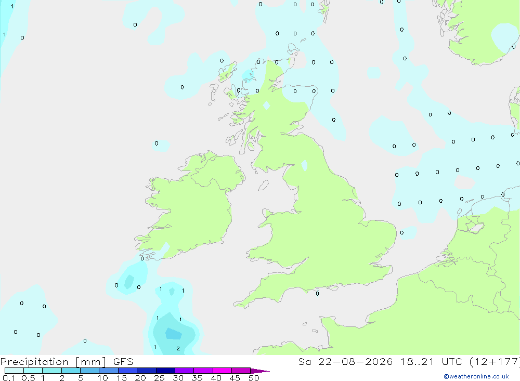The image size is (520, 381).
Task: Click the '50' legend scale label
Action: click(x=254, y=378)
